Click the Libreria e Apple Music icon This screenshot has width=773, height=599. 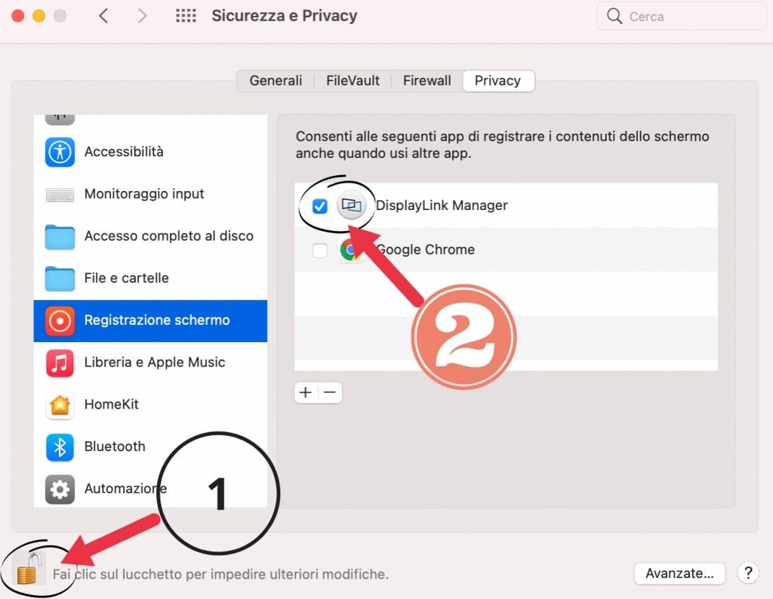60,363
